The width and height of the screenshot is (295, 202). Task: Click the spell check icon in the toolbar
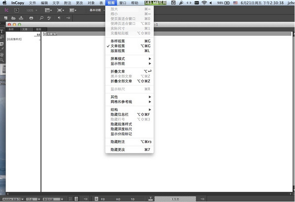[49, 18]
